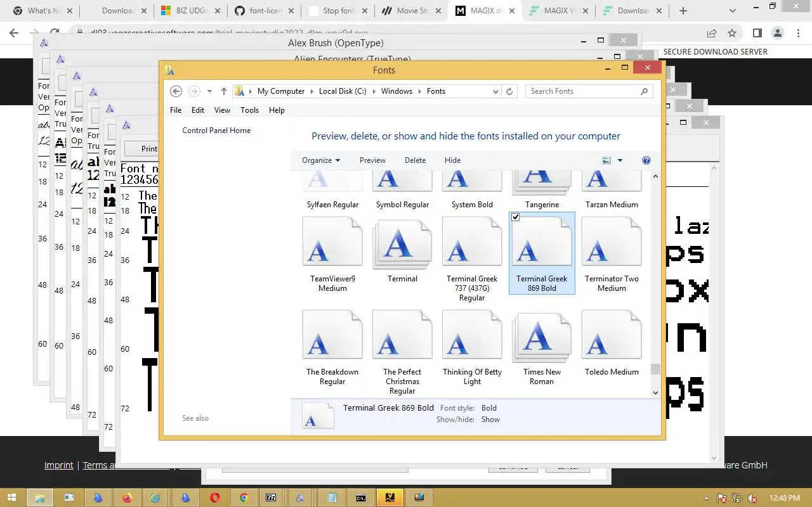
Task: Select Terminator Two Medium font
Action: 612,254
